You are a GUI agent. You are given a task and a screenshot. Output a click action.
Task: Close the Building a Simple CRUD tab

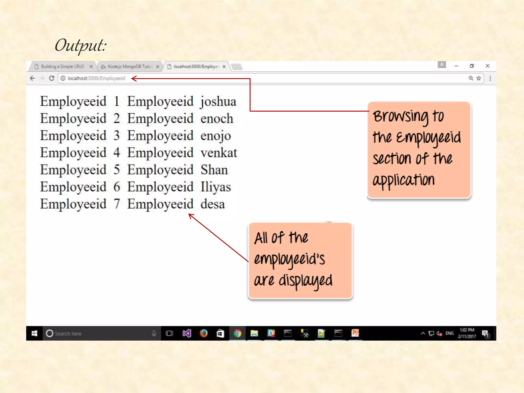coord(91,67)
